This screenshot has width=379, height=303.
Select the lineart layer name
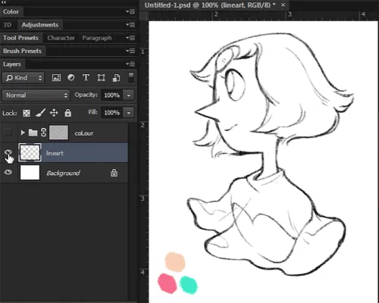55,153
